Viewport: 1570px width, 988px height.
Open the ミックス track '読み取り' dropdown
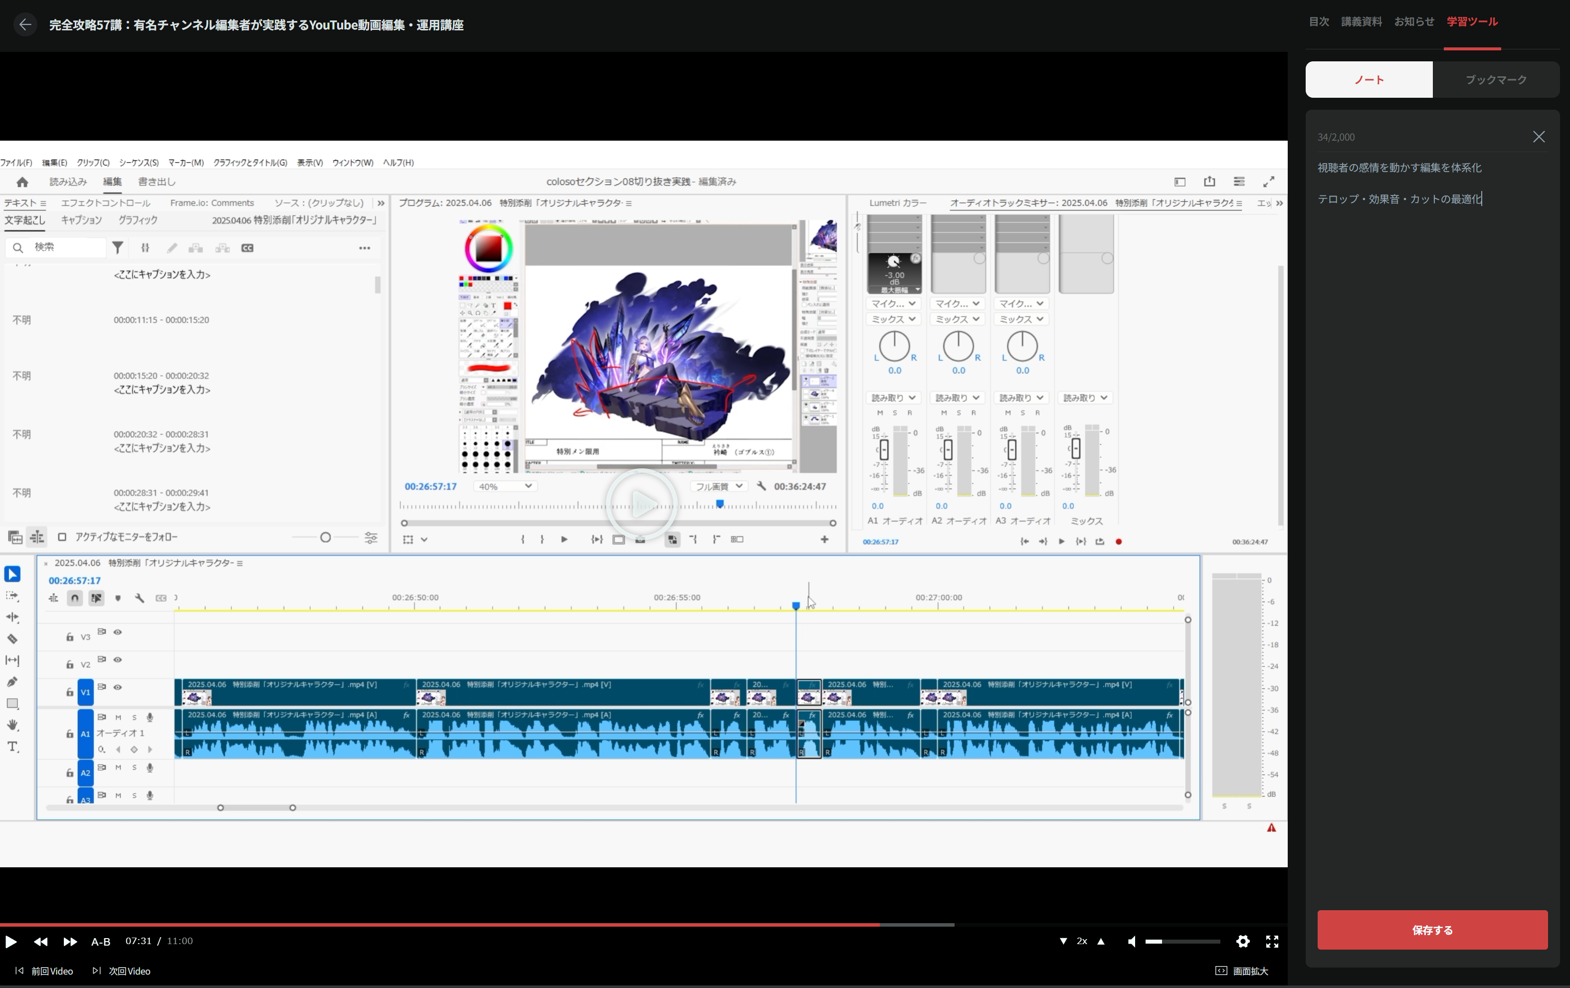tap(1085, 398)
